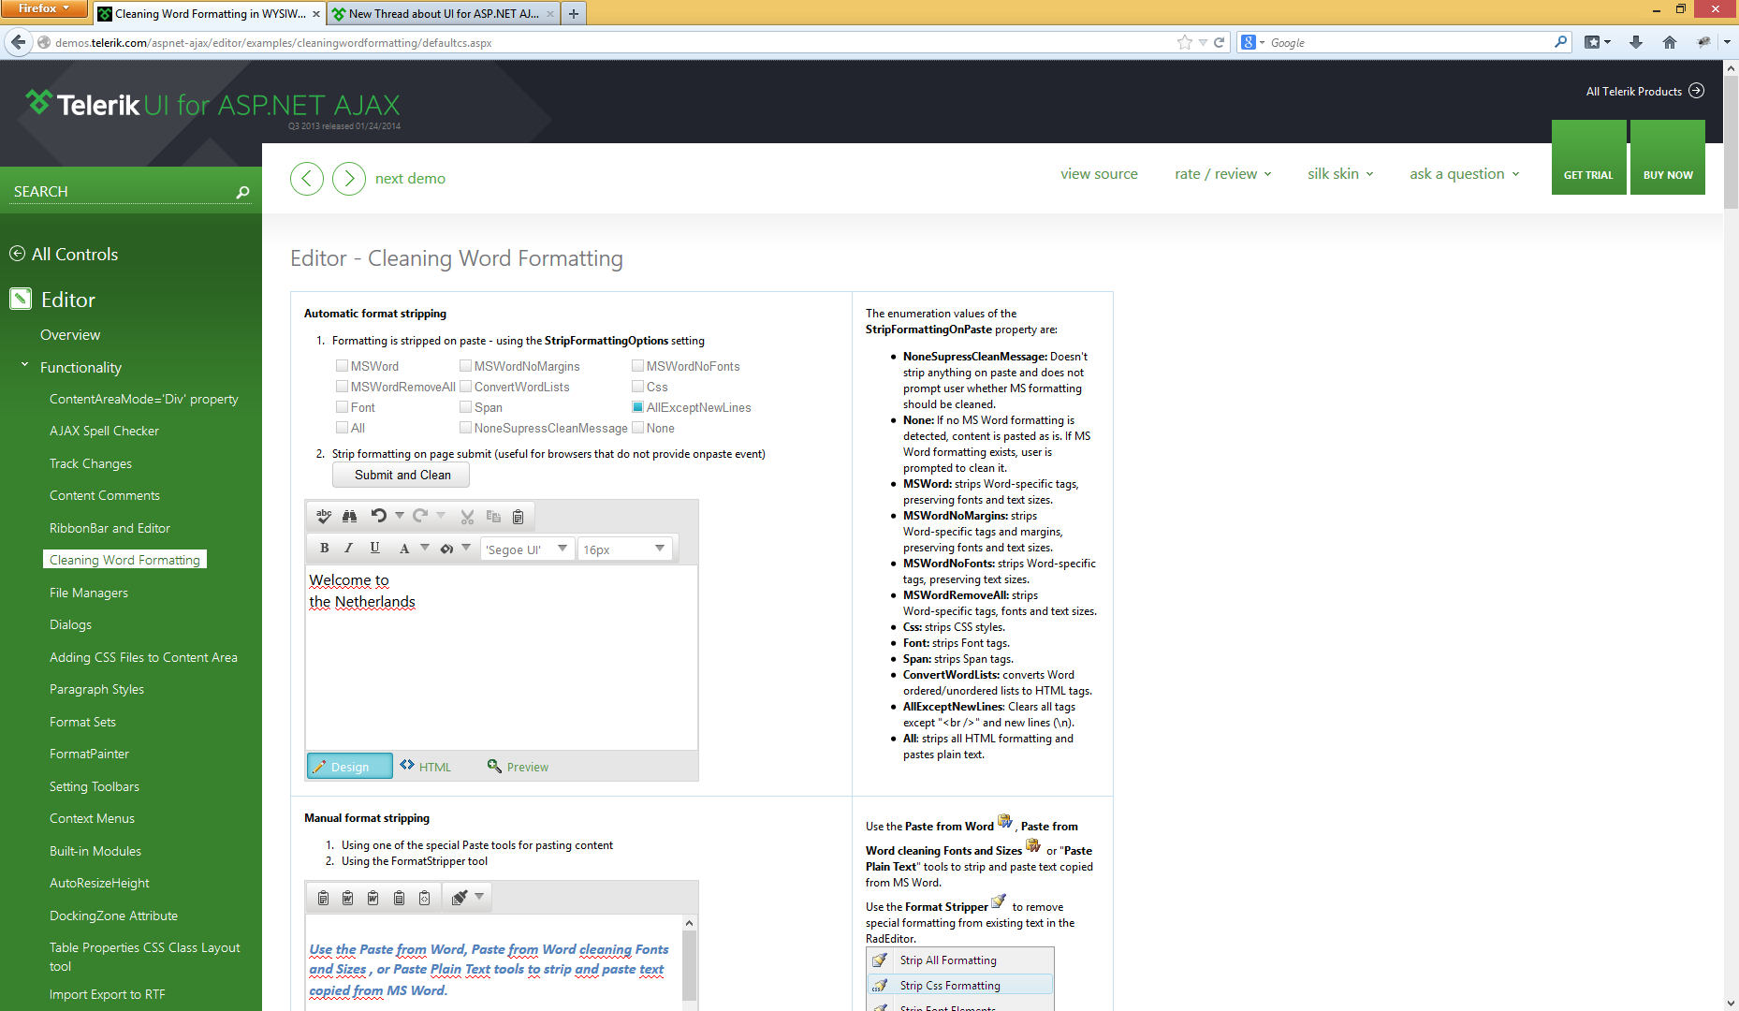The width and height of the screenshot is (1739, 1011).
Task: Click the Format Stripper brush icon
Action: point(459,898)
